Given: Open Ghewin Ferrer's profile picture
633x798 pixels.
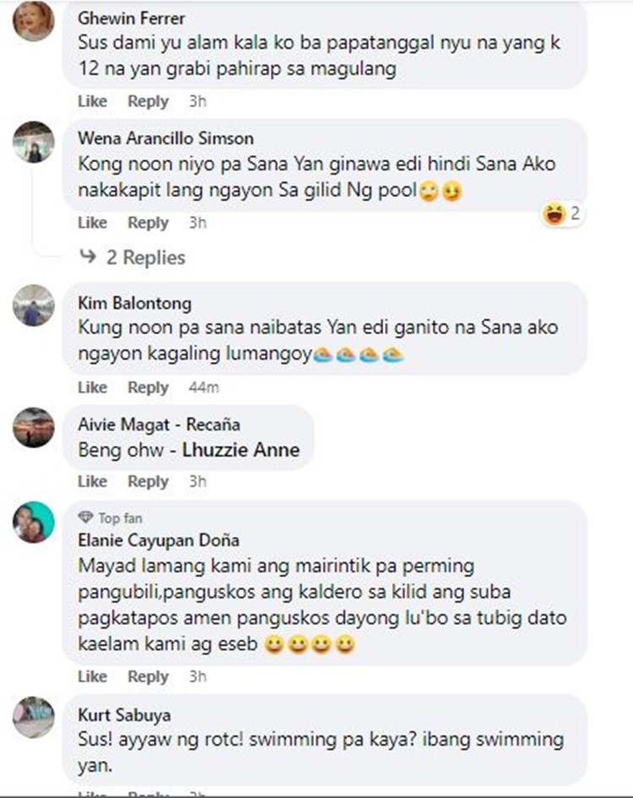Looking at the screenshot, I should pos(34,20).
